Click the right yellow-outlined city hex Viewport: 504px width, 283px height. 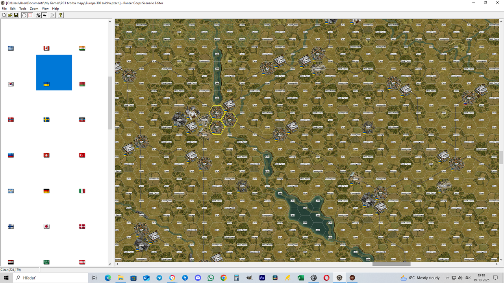(229, 120)
